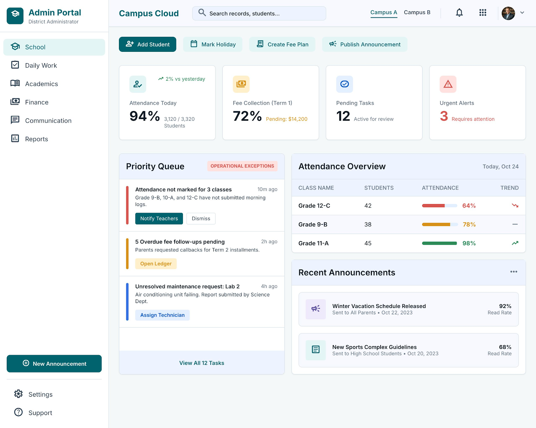The width and height of the screenshot is (536, 428).
Task: Click the Mark Holiday button
Action: (x=213, y=44)
